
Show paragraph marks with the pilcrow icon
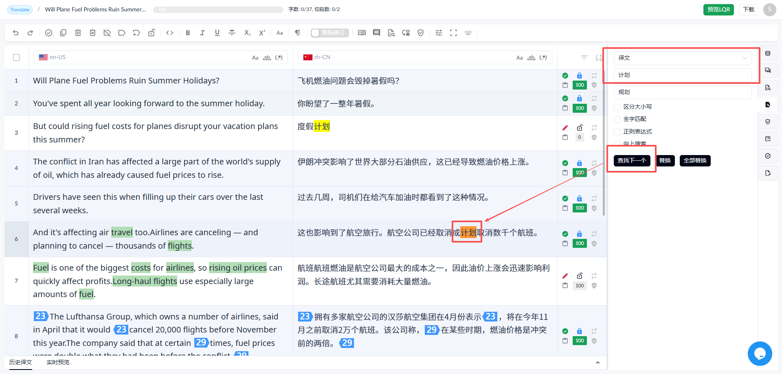[x=298, y=33]
